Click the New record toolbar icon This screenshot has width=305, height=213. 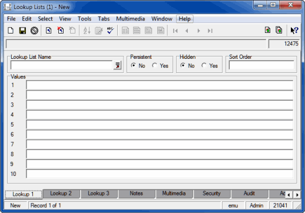point(11,31)
